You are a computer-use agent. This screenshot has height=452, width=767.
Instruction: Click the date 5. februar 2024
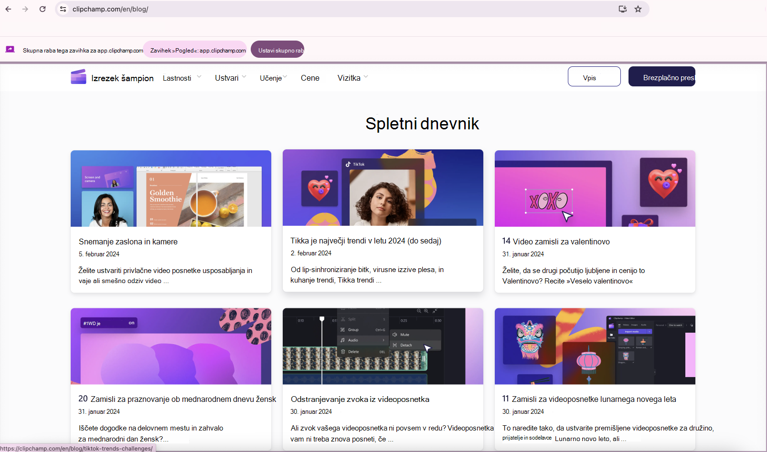pos(99,254)
